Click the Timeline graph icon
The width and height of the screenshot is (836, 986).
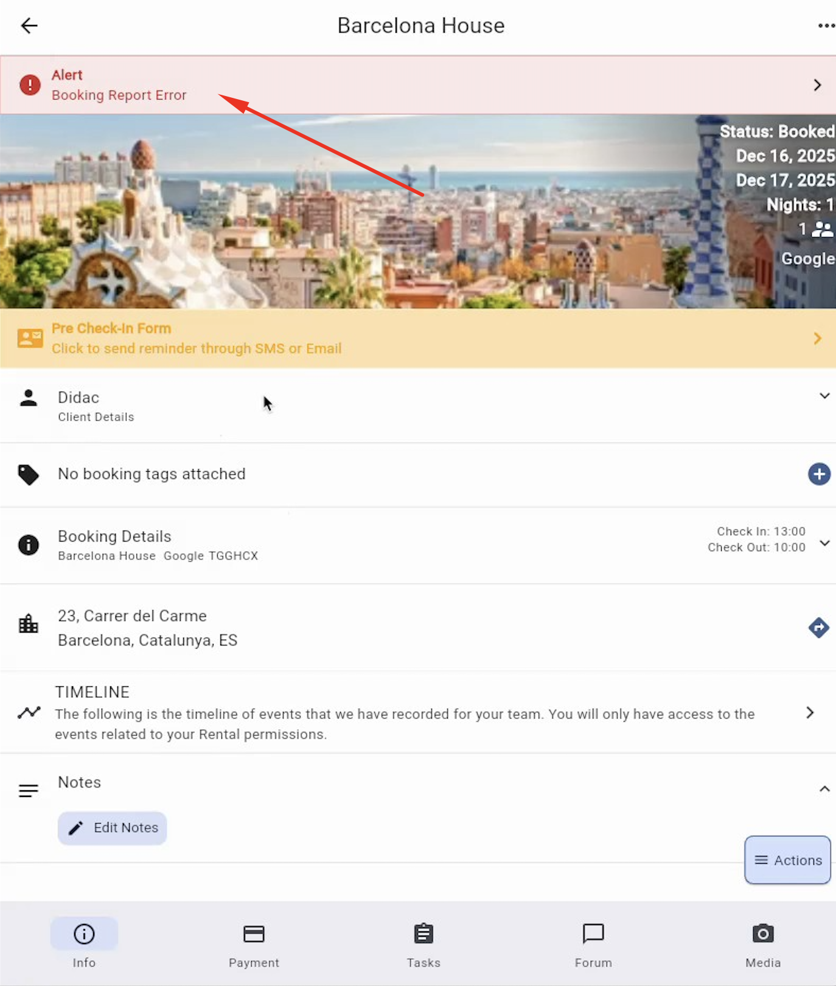point(29,712)
